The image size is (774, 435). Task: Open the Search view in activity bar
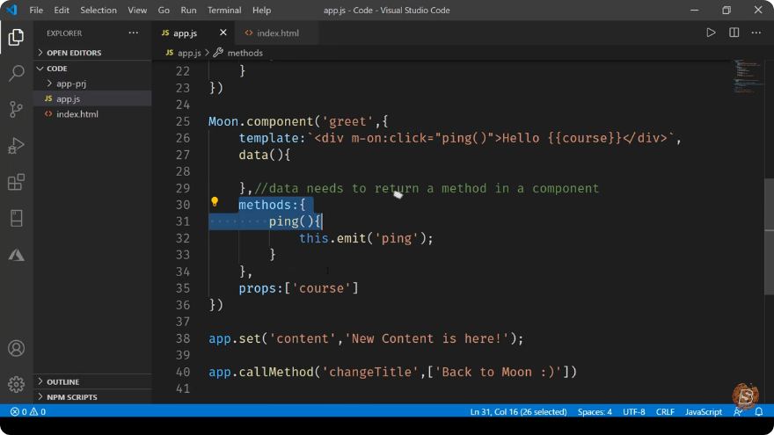pyautogui.click(x=17, y=73)
